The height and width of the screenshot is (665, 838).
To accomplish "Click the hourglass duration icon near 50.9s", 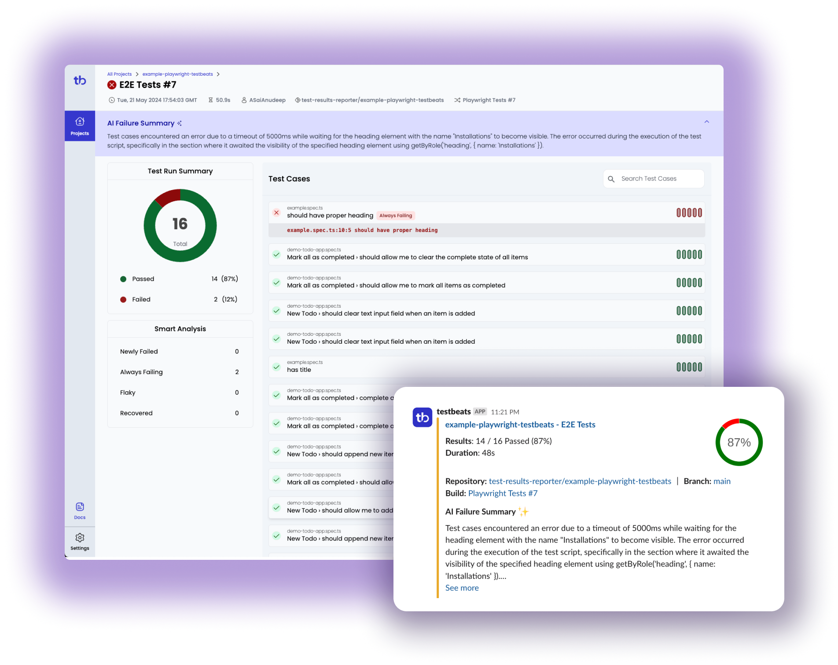I will pos(211,100).
